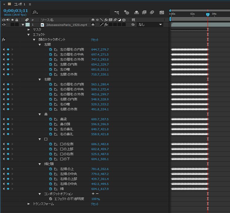
Task: Go to previous keyframe for 左頬の上
Action: [4, 169]
